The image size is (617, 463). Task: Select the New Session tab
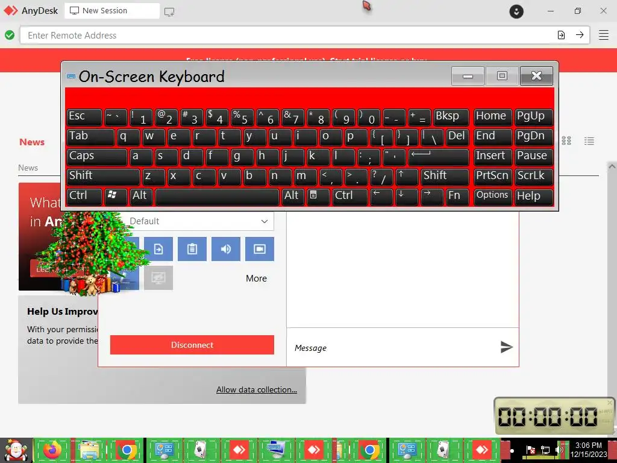[x=111, y=11]
